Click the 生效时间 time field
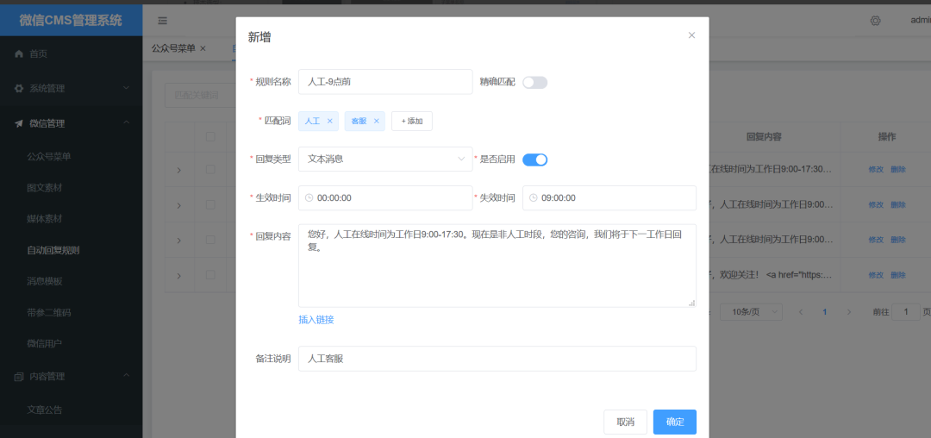This screenshot has width=931, height=438. pyautogui.click(x=385, y=198)
